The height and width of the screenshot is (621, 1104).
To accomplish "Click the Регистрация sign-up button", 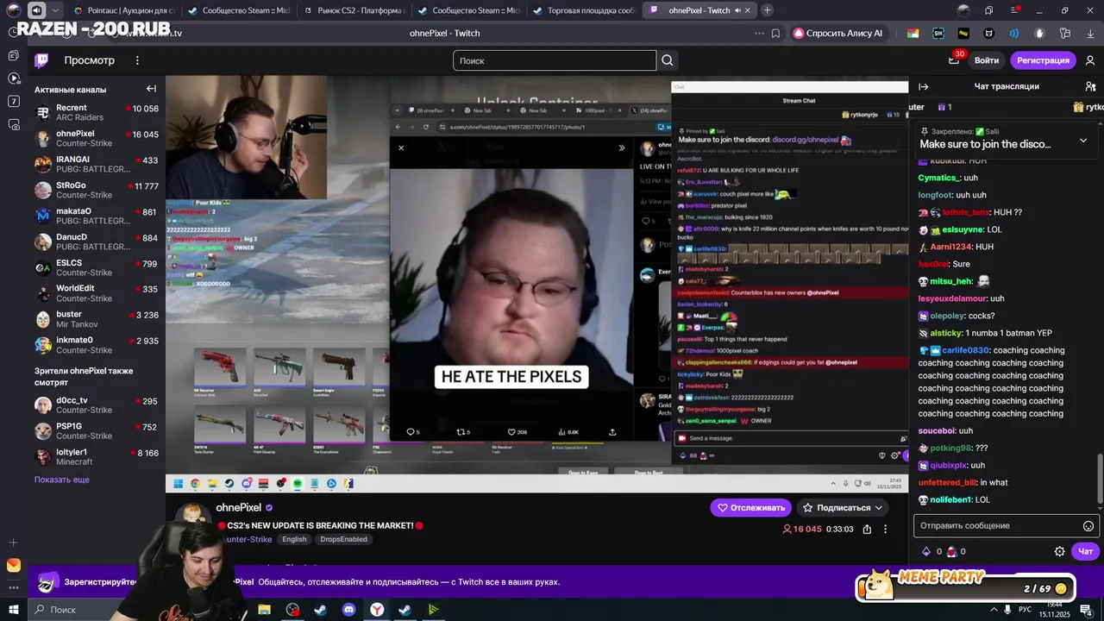I will click(1043, 60).
